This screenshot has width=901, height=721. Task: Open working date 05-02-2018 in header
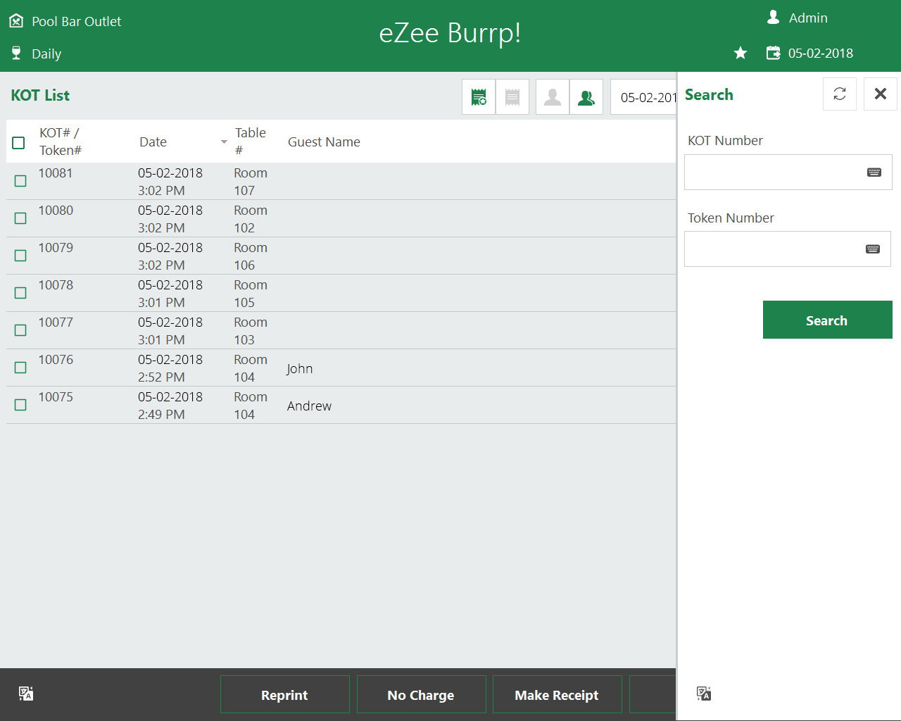coord(819,54)
